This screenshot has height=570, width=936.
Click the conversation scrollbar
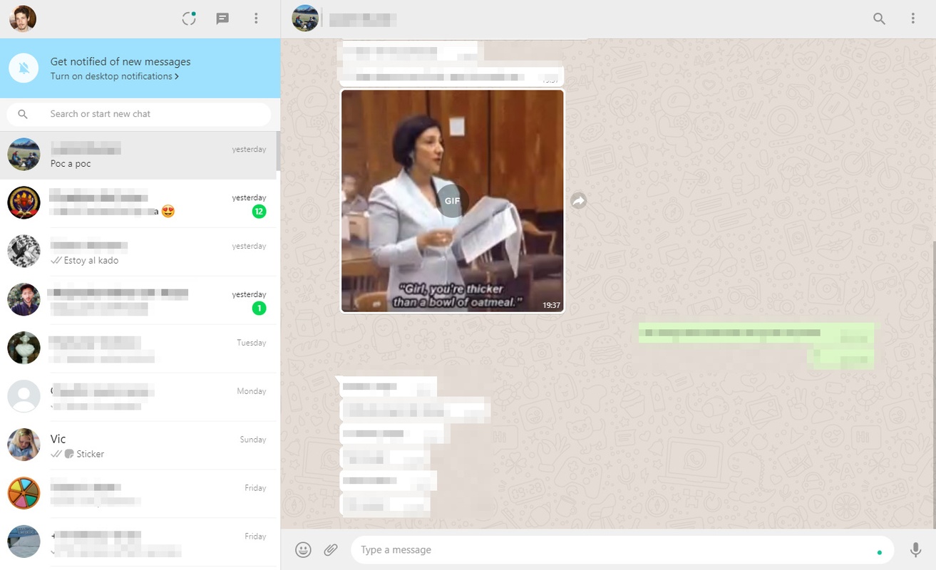tap(934, 385)
